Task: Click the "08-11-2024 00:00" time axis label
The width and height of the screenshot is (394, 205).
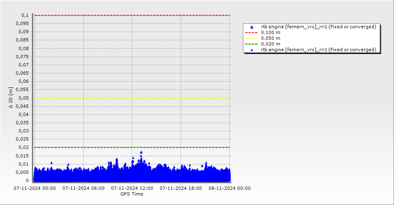Action: [229, 188]
